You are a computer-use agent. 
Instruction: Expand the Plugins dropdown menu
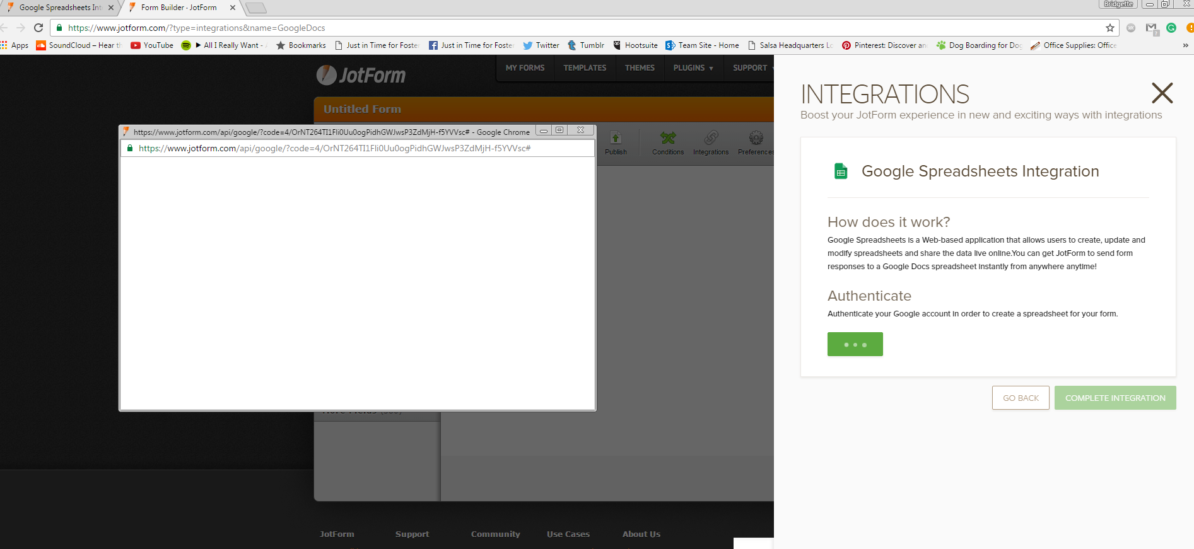pos(693,68)
